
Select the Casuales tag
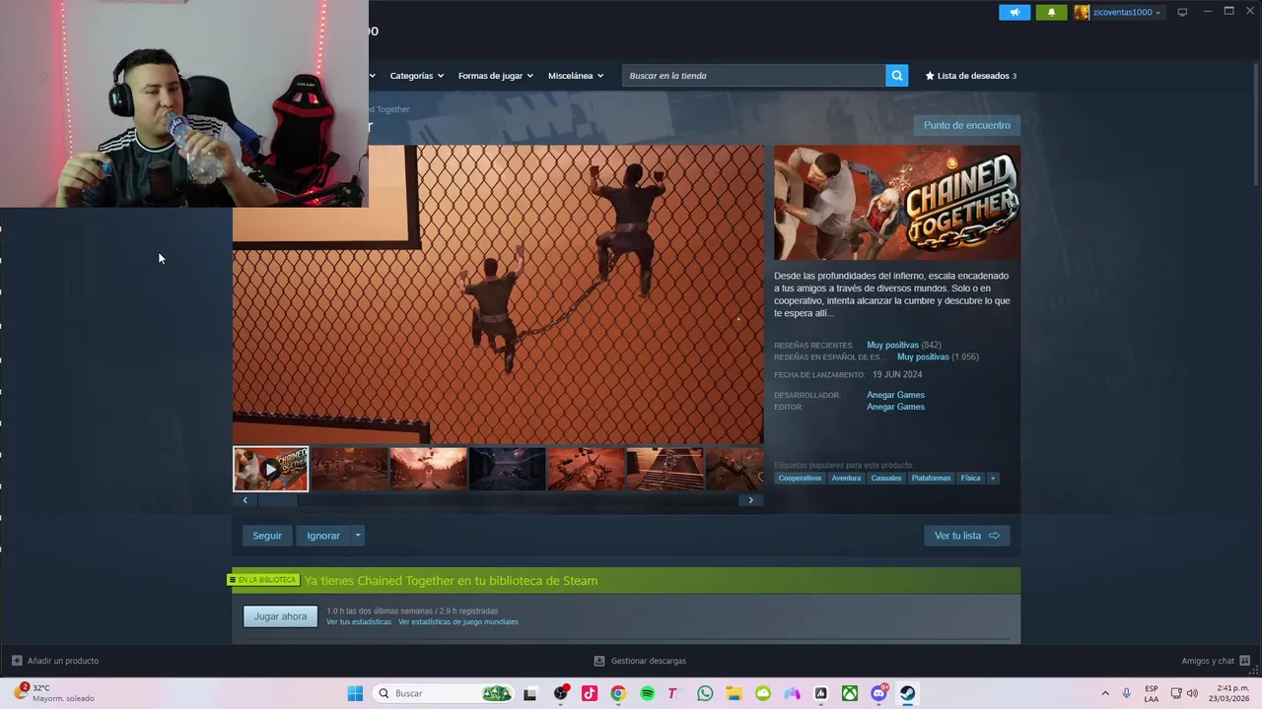(886, 479)
